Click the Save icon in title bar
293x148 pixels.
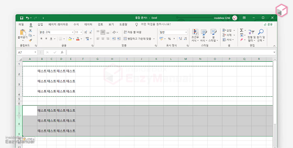coord(21,18)
